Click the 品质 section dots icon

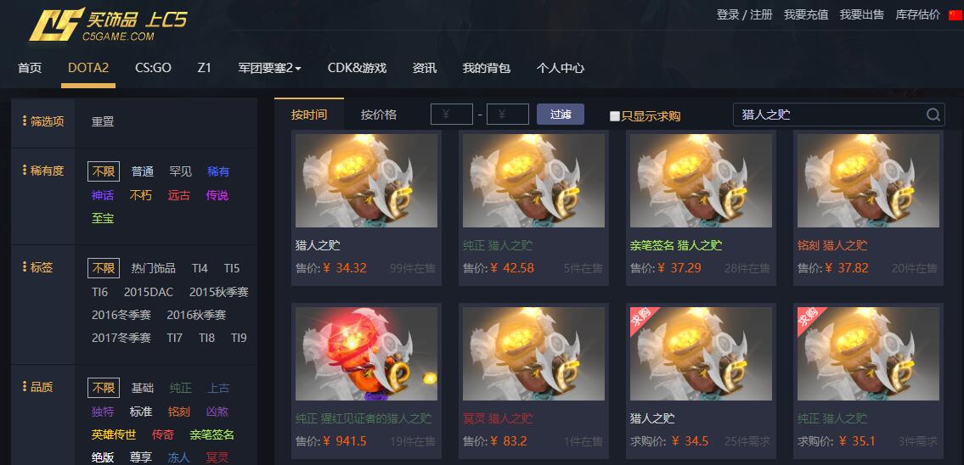click(25, 387)
